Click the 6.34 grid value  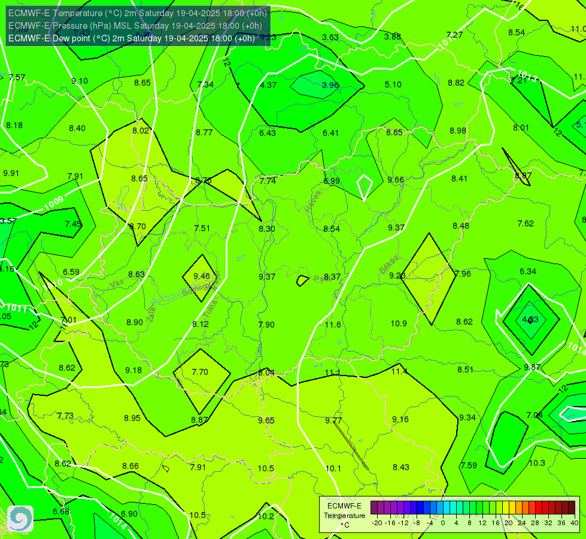528,271
